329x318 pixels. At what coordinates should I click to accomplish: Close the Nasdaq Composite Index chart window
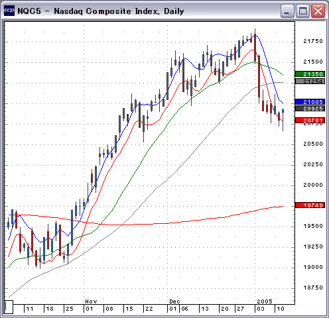coord(318,11)
